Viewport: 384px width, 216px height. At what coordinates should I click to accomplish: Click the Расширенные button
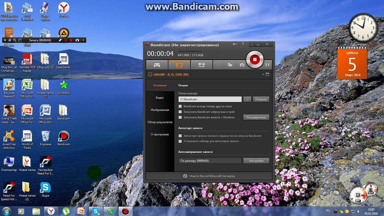click(x=256, y=117)
